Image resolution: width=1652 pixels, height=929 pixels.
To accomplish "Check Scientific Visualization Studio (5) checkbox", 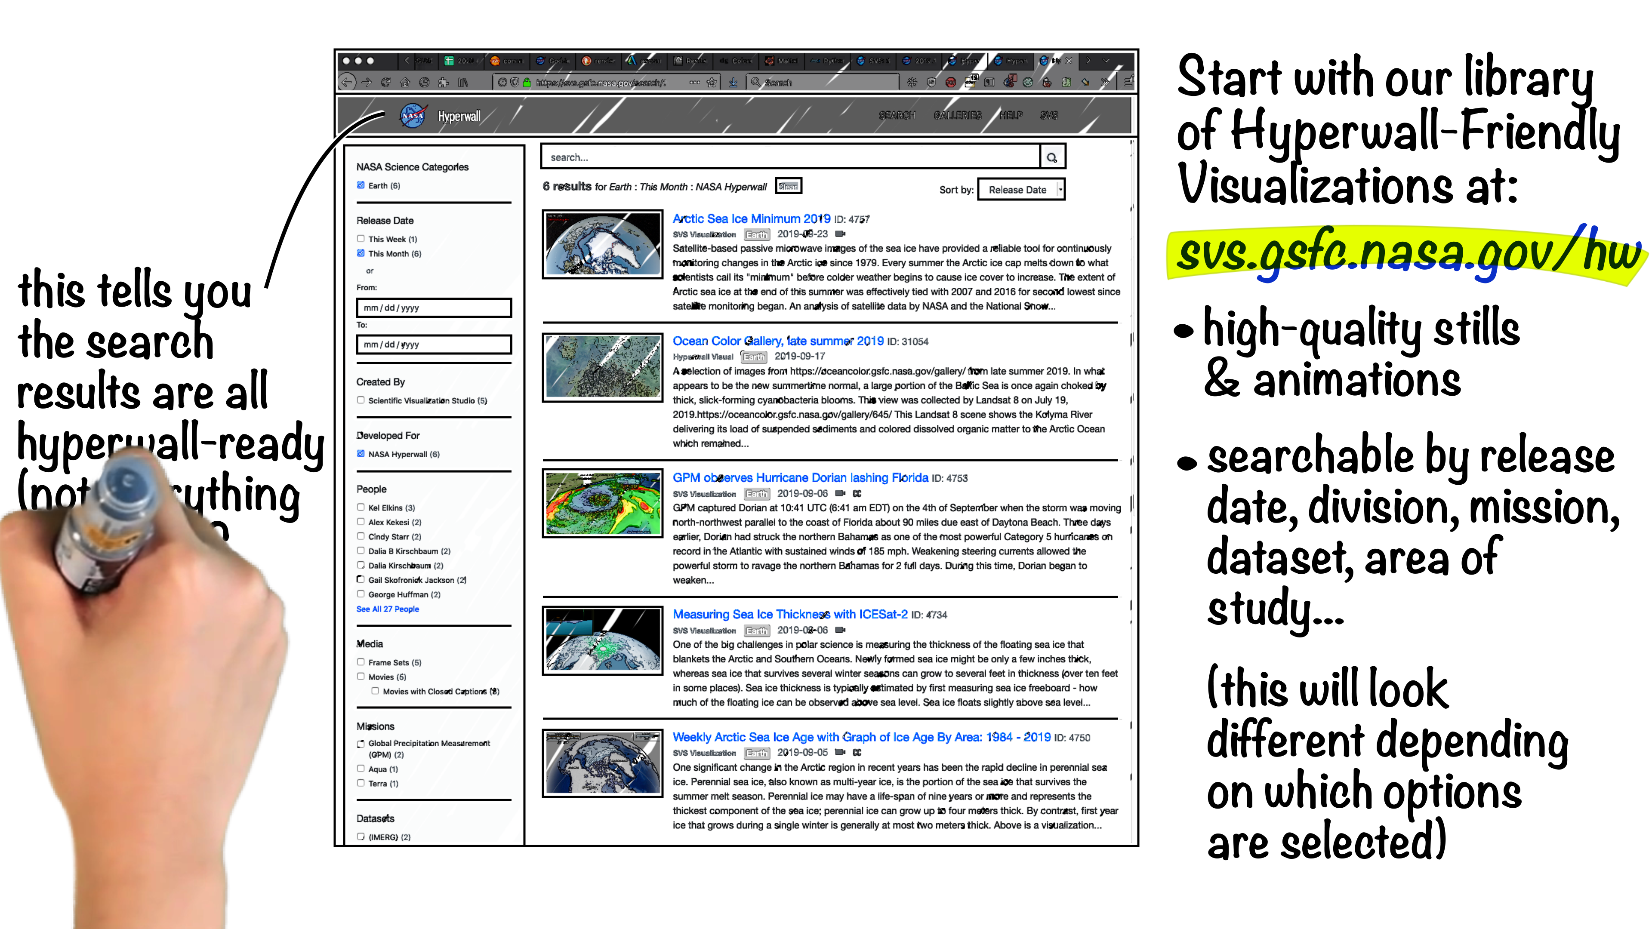I will click(x=361, y=400).
